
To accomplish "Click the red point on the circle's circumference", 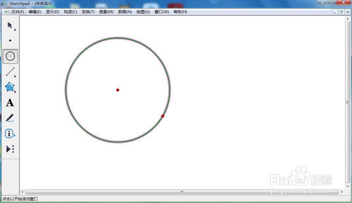I will point(163,116).
